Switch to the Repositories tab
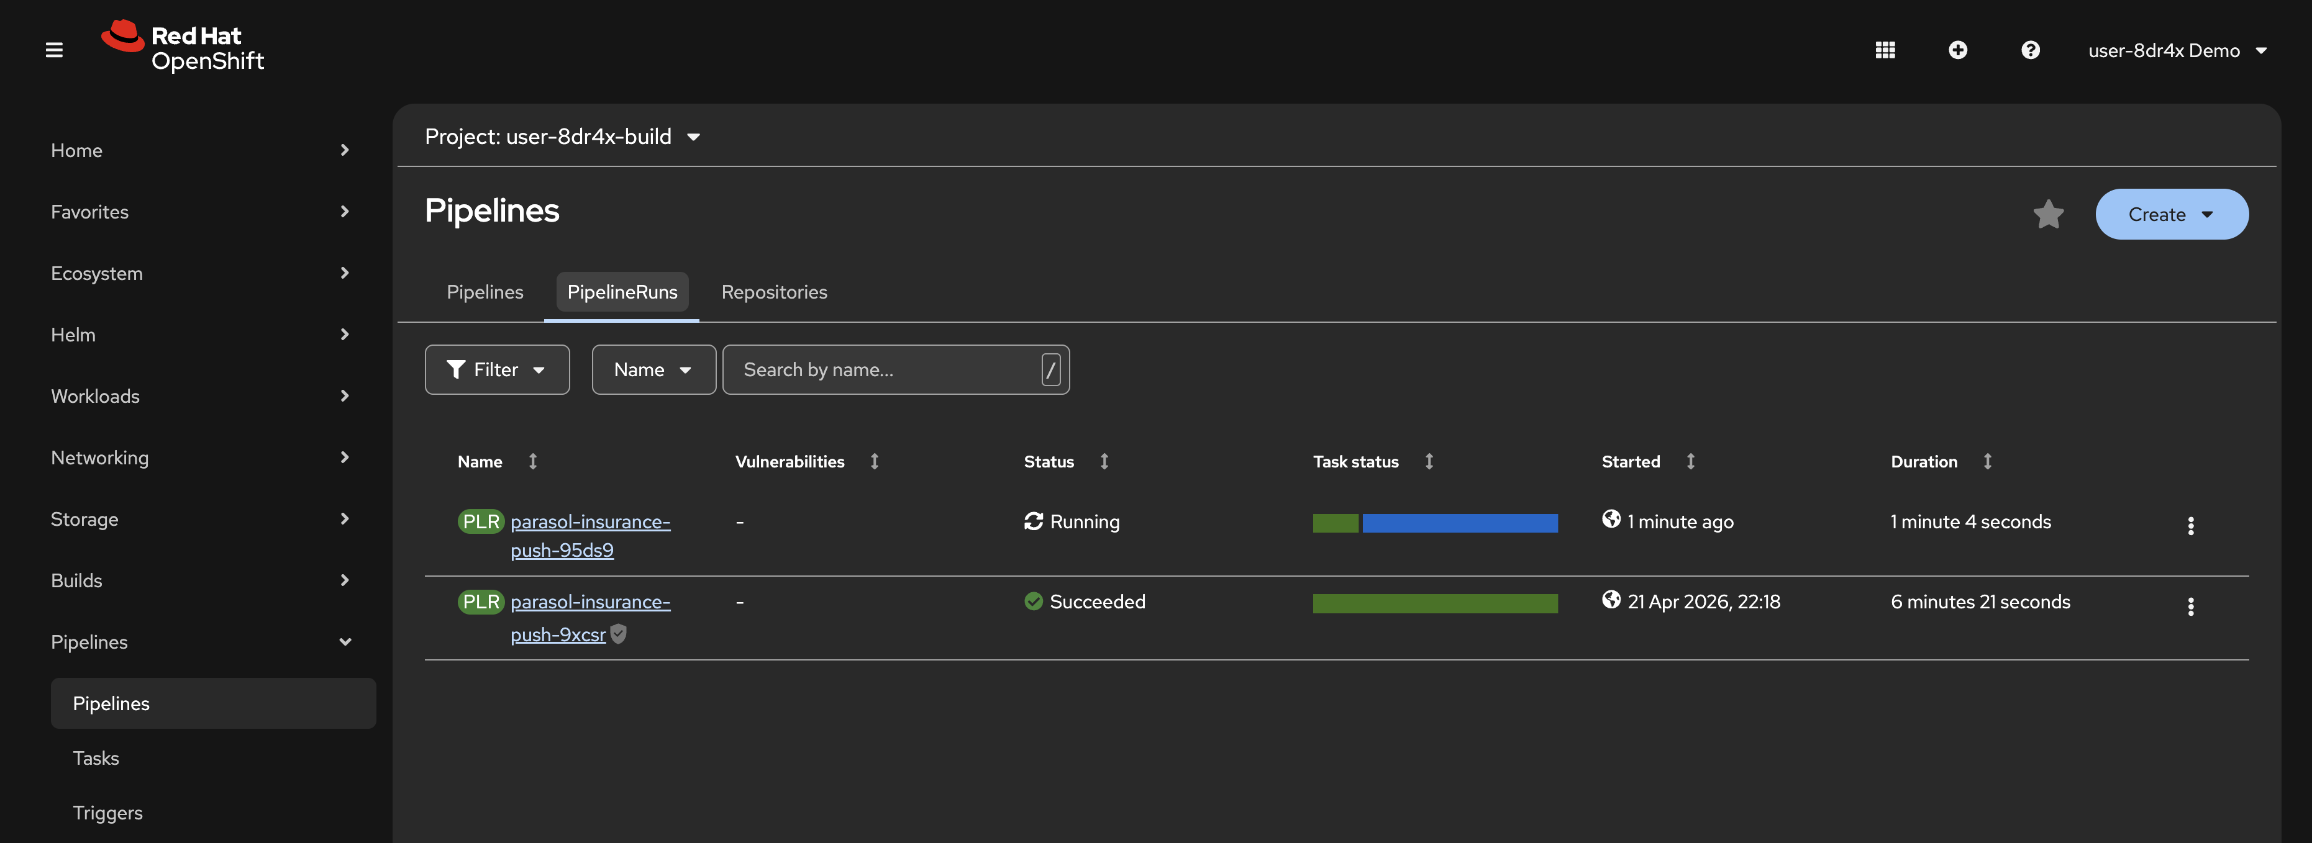The image size is (2312, 843). pos(773,292)
